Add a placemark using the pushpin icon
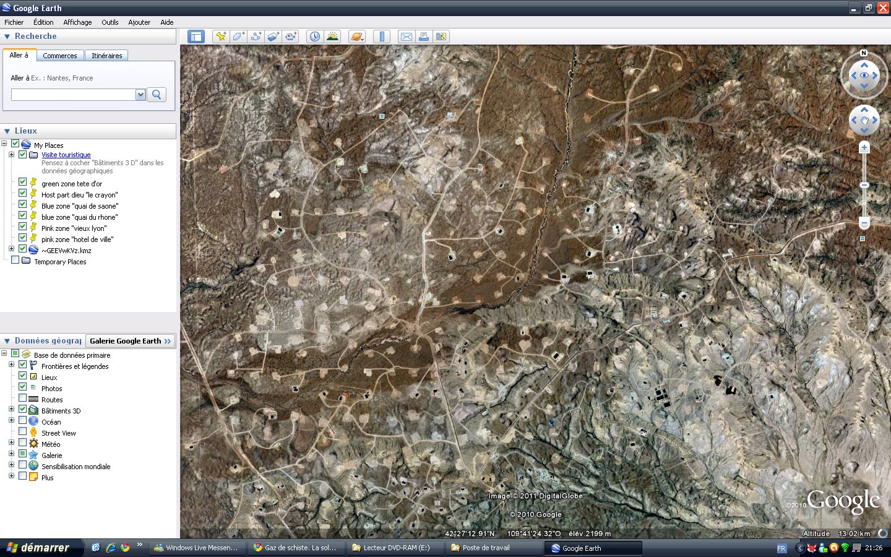 coord(220,37)
